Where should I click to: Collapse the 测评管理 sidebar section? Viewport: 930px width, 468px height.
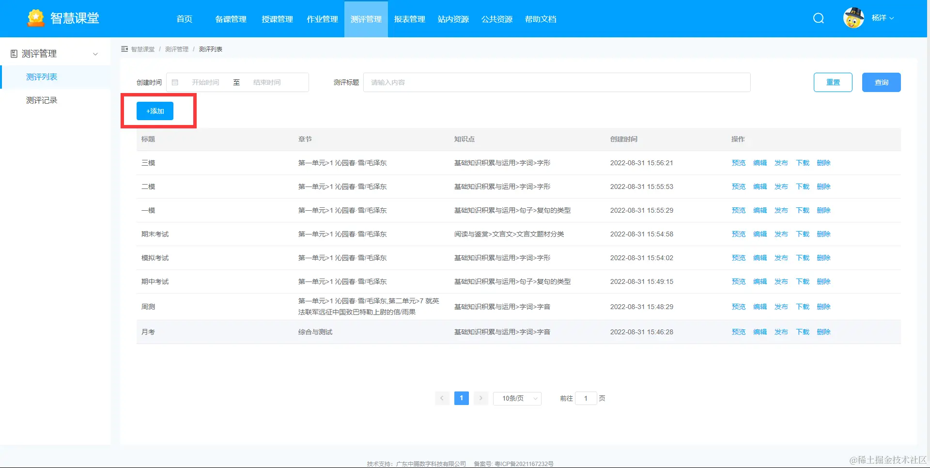tap(95, 53)
